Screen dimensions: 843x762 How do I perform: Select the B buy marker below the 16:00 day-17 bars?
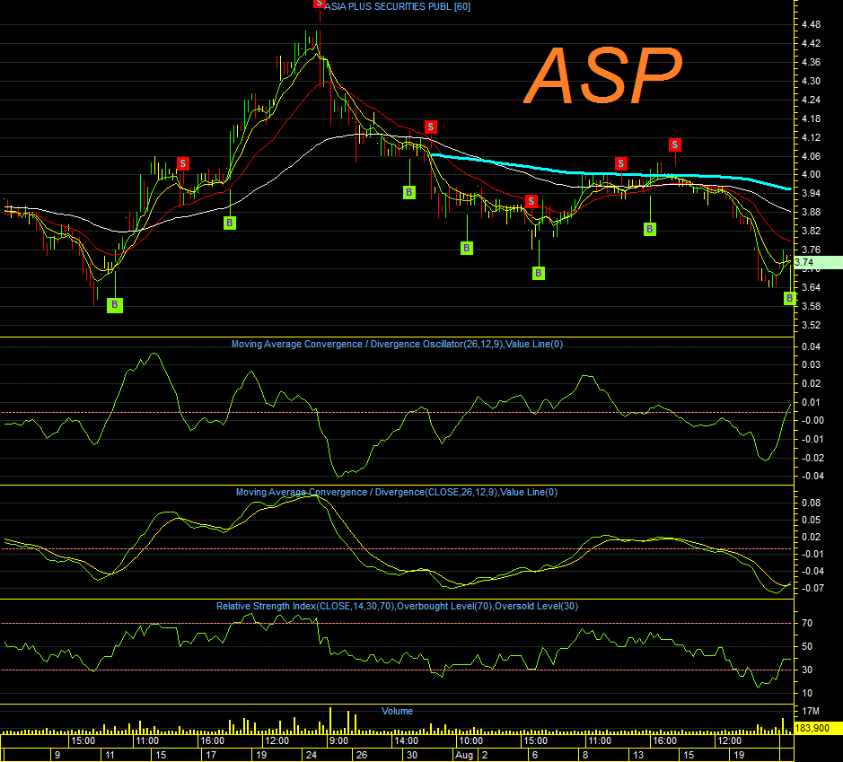click(x=230, y=223)
